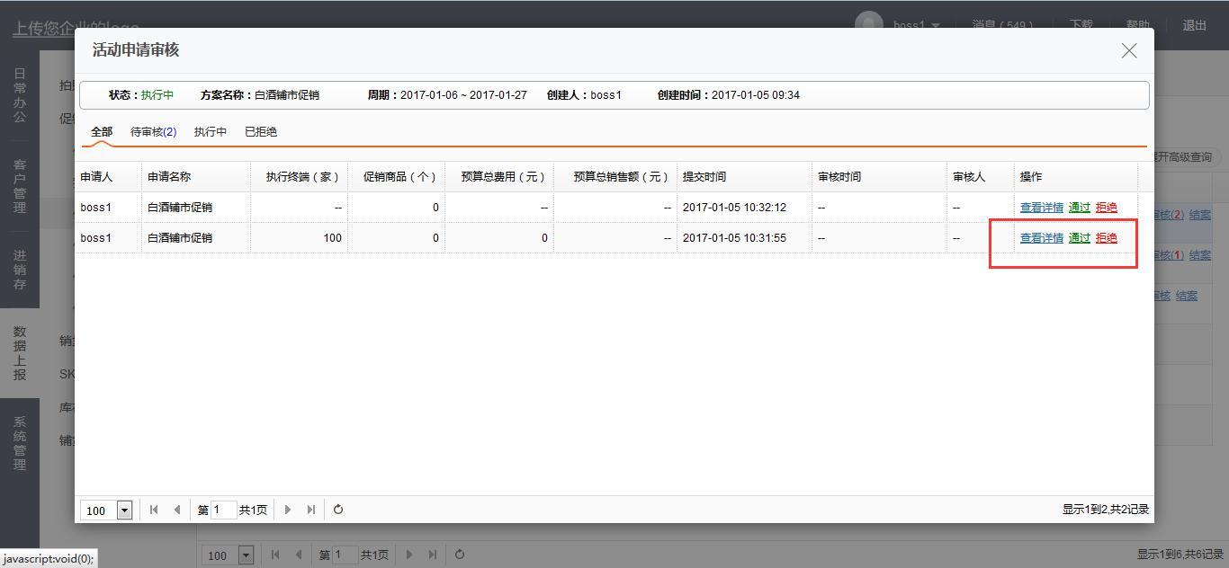Go to previous page in dialog pager
Viewport: 1229px width, 568px height.
(176, 510)
